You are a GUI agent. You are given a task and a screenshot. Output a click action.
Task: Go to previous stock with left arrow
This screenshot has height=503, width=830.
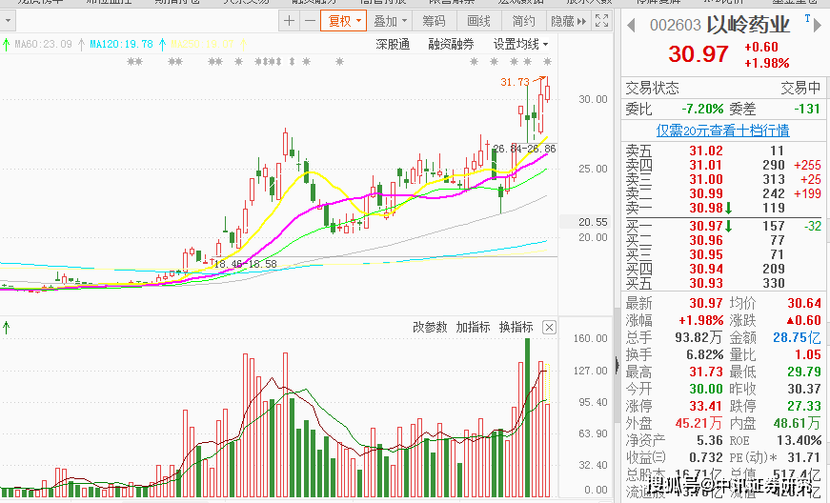pyautogui.click(x=631, y=25)
